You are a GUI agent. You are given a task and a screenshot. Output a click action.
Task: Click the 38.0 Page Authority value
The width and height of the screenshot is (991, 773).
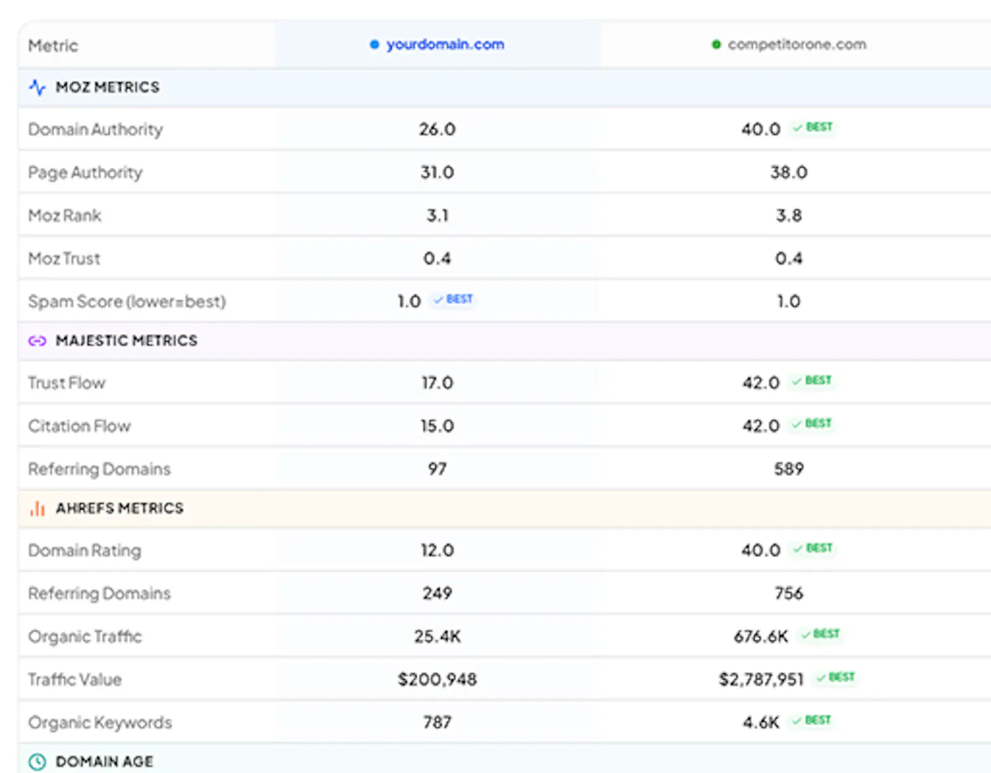(x=789, y=173)
